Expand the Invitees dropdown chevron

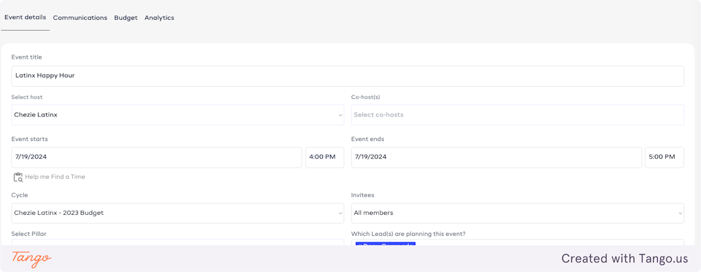point(679,213)
